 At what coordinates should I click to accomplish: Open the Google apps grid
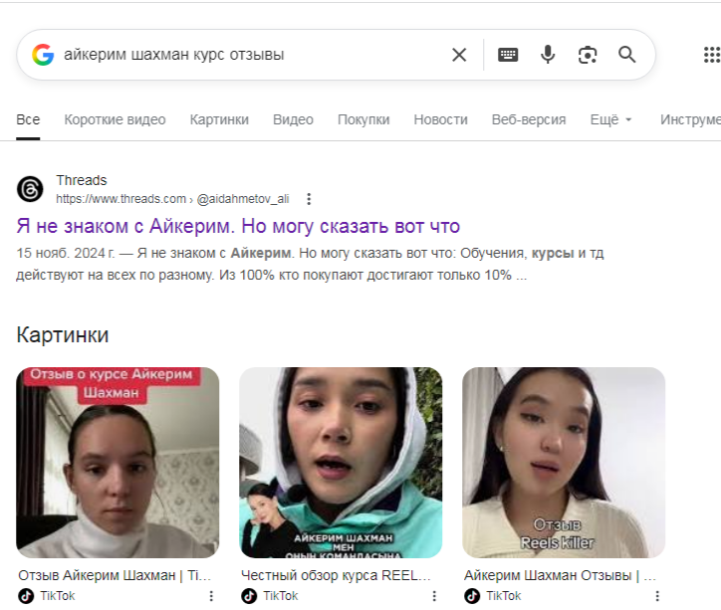712,55
